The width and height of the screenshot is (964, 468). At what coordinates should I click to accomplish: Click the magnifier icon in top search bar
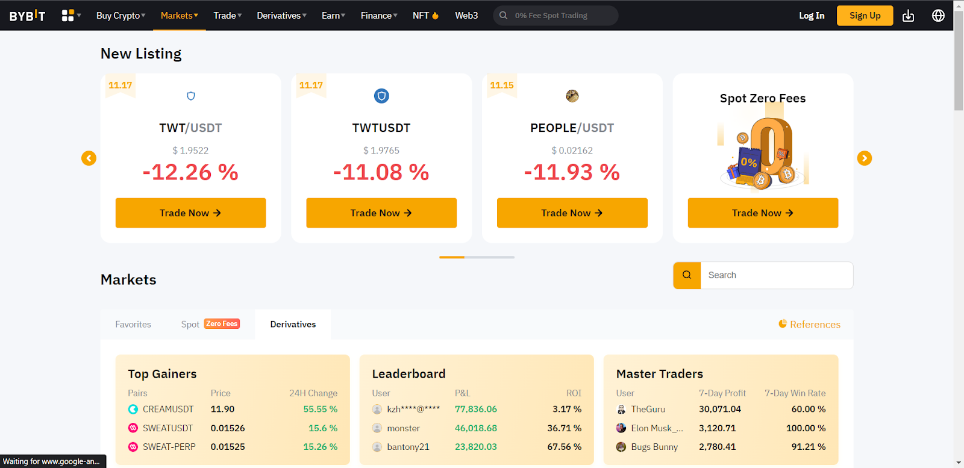(503, 16)
